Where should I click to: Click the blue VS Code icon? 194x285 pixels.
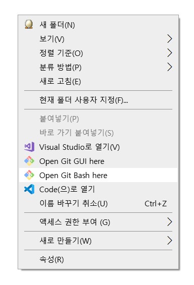tap(29, 189)
